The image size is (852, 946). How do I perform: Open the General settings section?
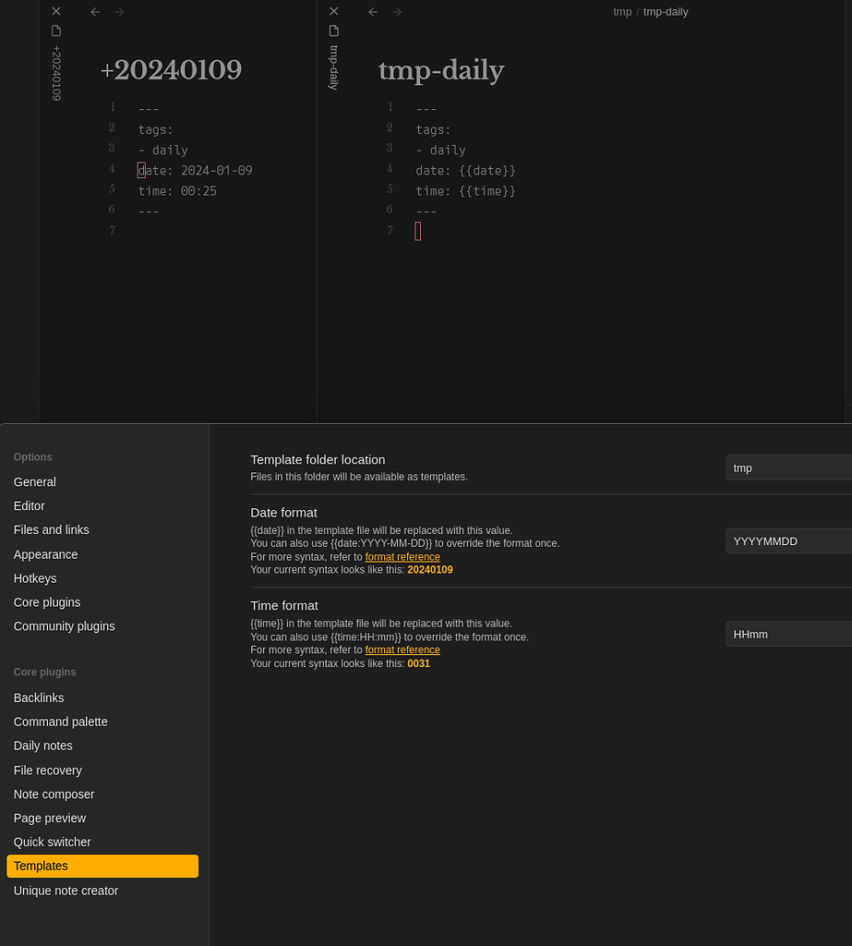pyautogui.click(x=35, y=481)
